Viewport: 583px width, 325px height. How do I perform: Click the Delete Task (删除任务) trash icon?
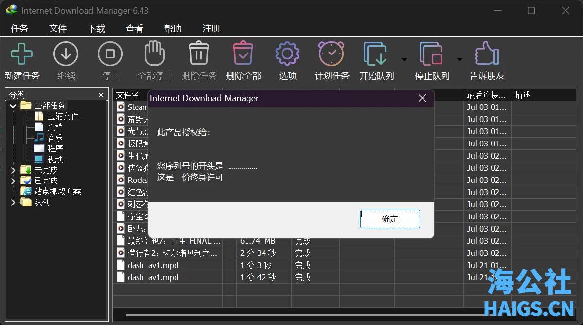198,53
